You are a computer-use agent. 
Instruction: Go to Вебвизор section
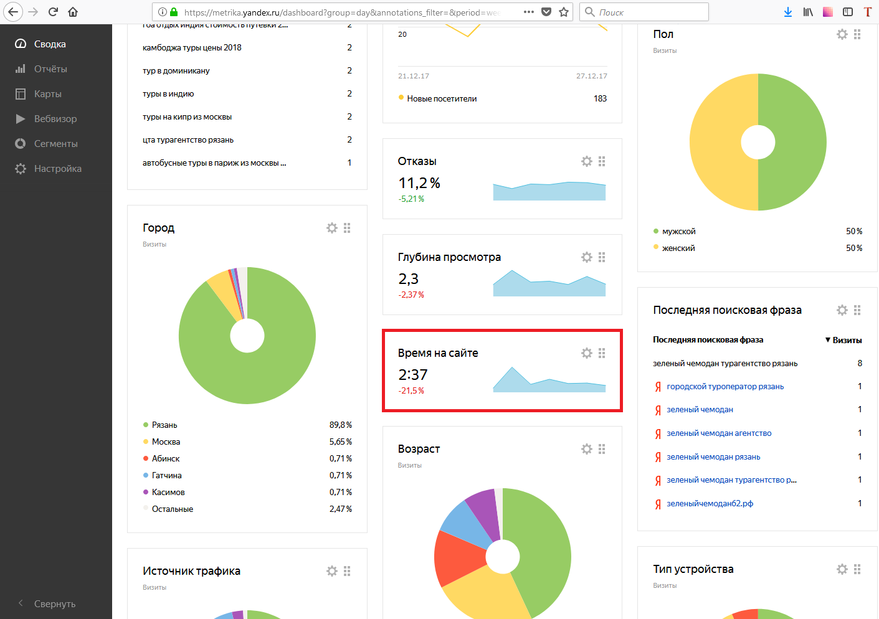tap(55, 119)
